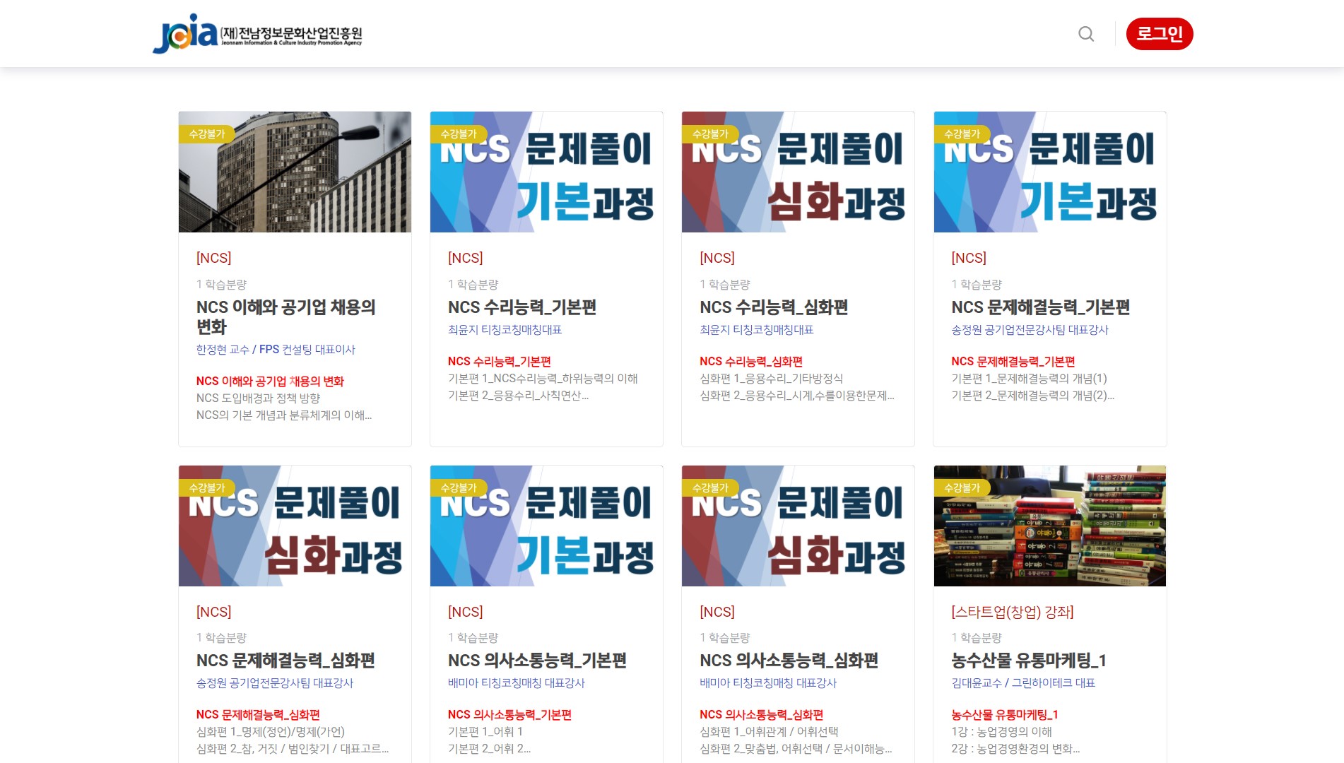Select the NCS 의사소통능력_기본편 title
Image resolution: width=1344 pixels, height=763 pixels.
coord(537,661)
